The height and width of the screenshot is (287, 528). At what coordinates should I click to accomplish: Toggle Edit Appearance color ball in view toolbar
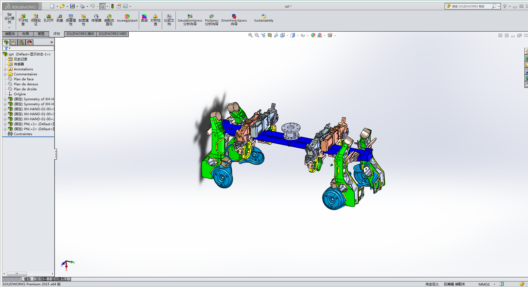tap(313, 35)
